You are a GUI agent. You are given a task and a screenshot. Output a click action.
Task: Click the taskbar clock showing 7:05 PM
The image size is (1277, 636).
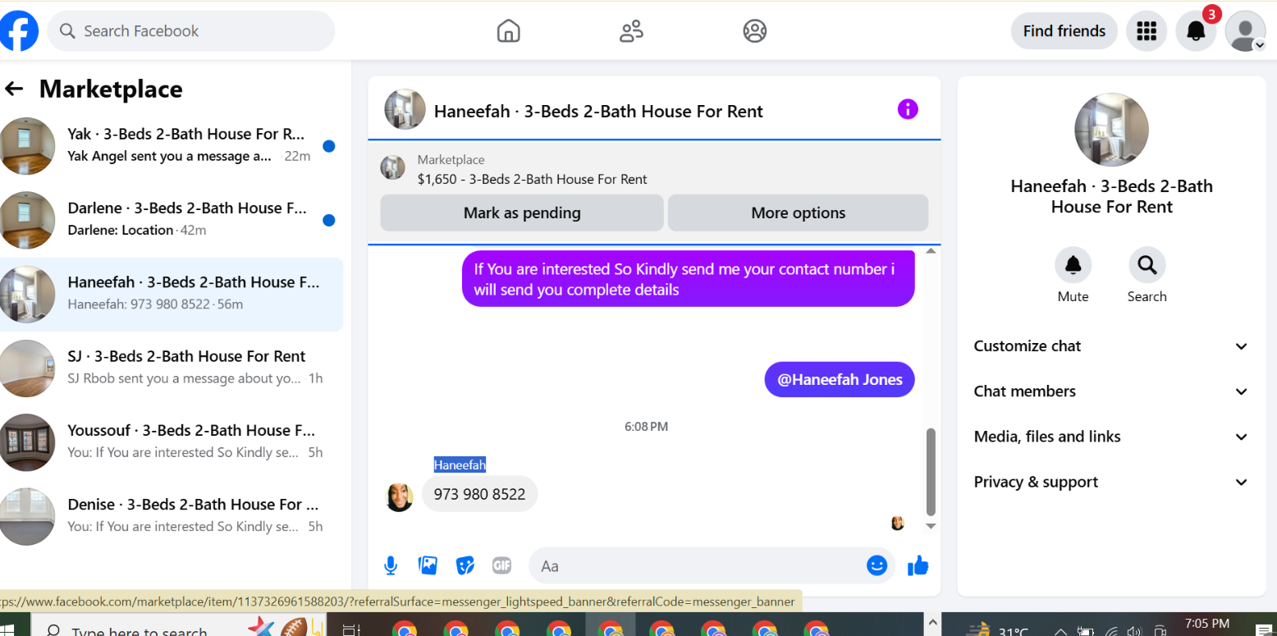1208,625
